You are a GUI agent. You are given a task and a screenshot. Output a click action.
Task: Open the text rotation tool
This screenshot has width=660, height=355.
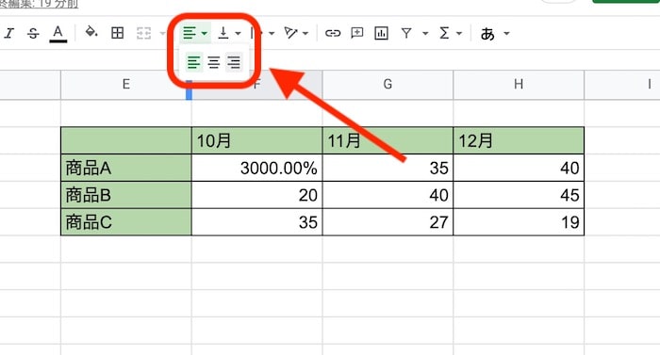[290, 33]
